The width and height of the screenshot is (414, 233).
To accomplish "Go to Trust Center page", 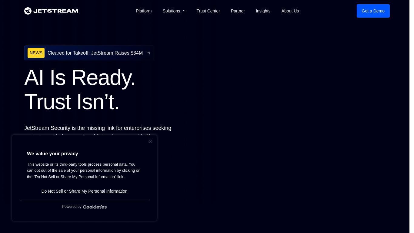I will pyautogui.click(x=208, y=11).
